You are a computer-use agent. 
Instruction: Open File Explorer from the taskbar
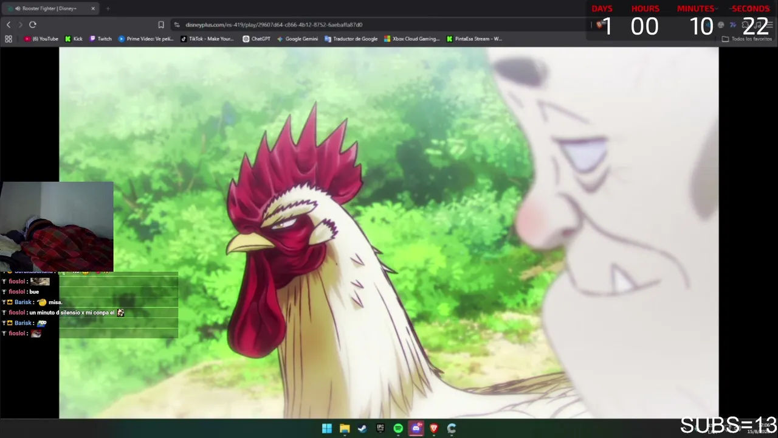coord(345,428)
